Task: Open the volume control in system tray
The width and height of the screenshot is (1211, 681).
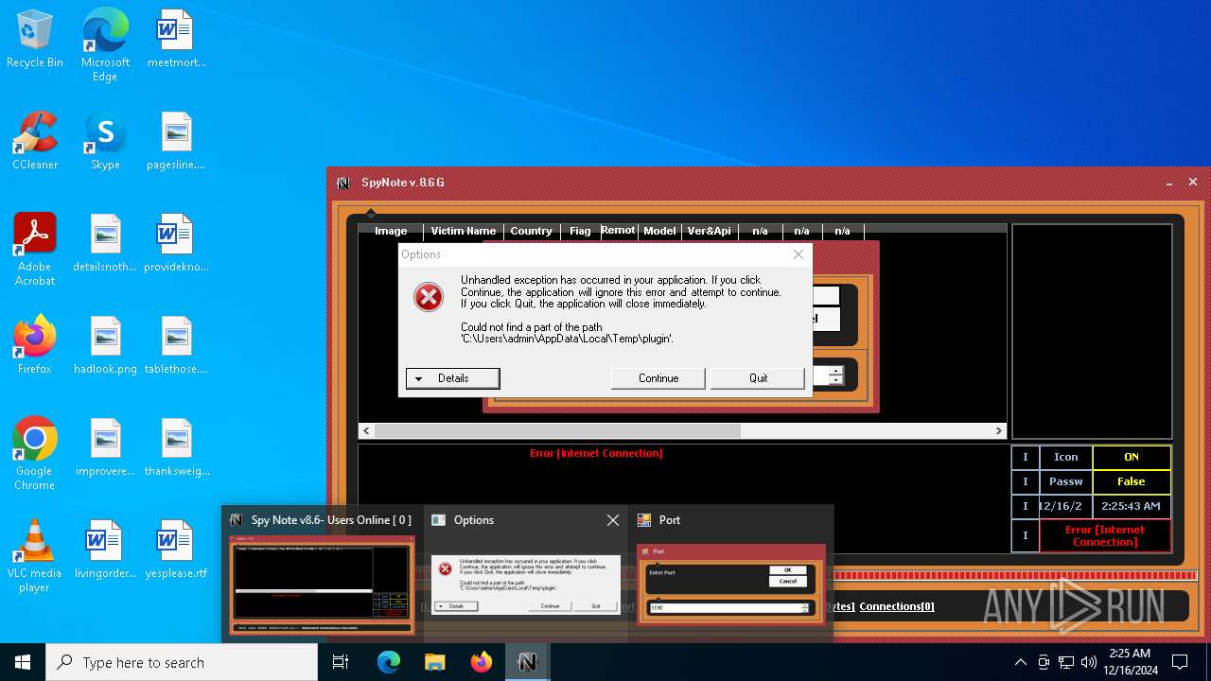Action: click(1089, 662)
